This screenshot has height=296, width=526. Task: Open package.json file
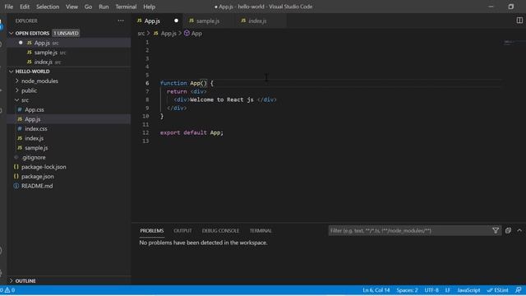69,177
